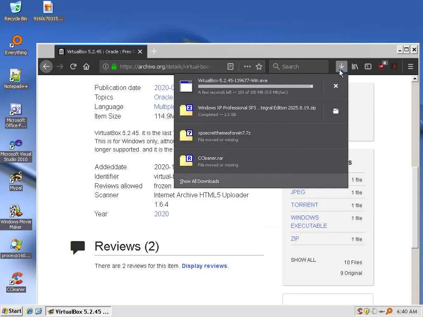
Task: Go back with browser back arrow
Action: pos(46,66)
